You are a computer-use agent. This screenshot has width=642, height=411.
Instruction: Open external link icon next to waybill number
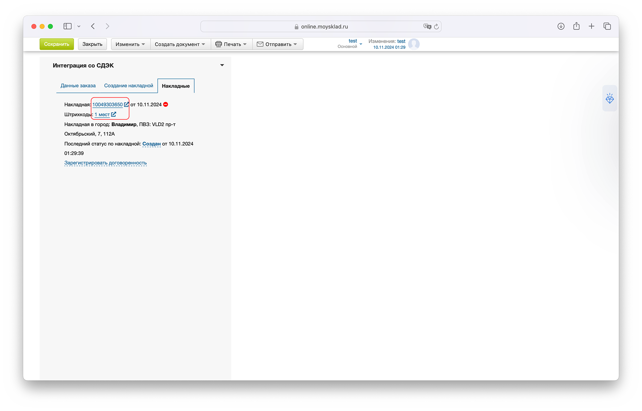[x=126, y=104]
